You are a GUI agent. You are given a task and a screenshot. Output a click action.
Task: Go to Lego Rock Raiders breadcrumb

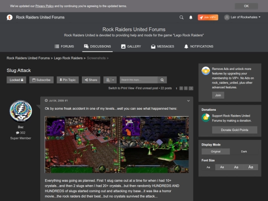point(68,58)
